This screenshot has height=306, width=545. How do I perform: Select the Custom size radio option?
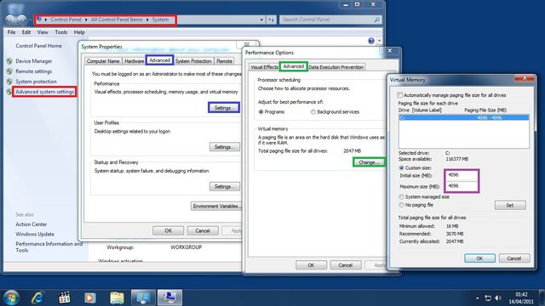click(401, 168)
